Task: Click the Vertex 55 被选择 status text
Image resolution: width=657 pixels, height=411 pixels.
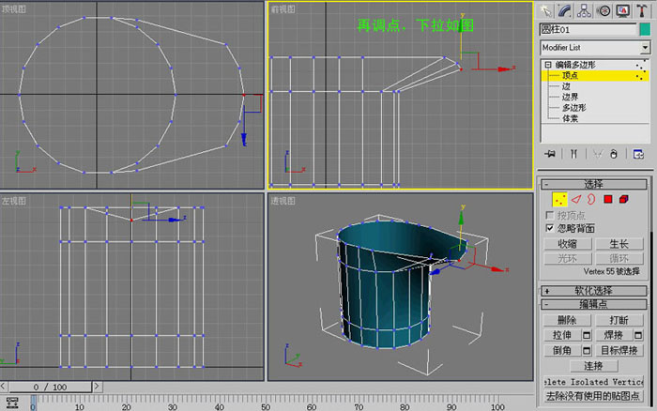Action: coord(611,271)
